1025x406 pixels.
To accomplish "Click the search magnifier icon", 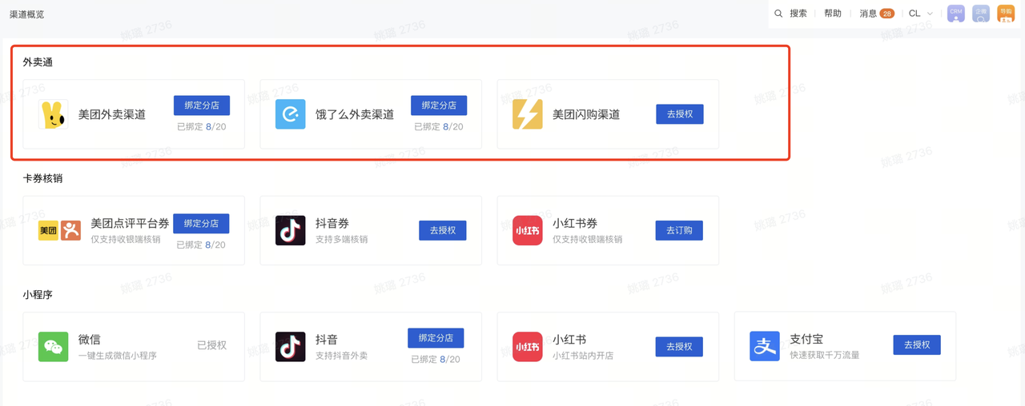I will click(x=778, y=14).
